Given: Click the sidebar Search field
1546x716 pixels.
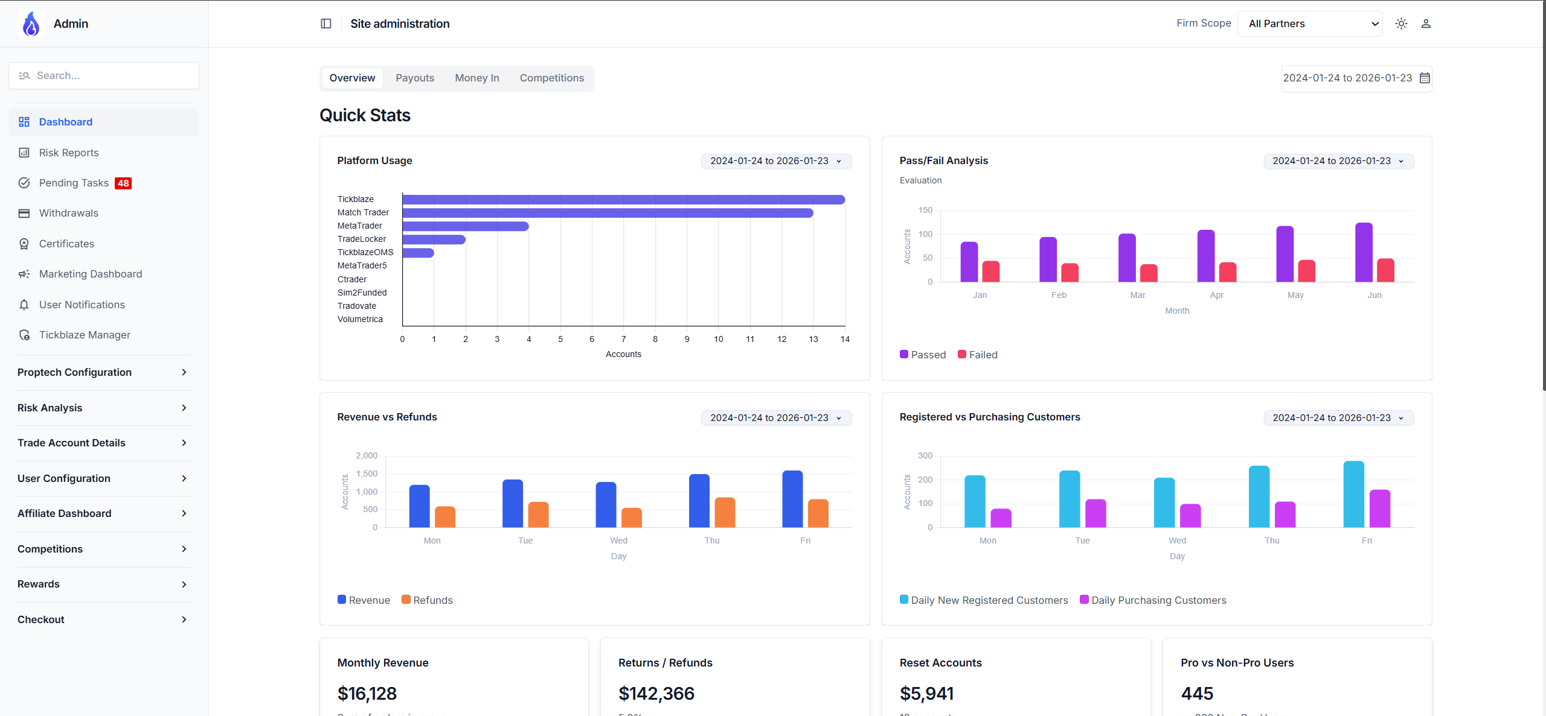Looking at the screenshot, I should 104,75.
